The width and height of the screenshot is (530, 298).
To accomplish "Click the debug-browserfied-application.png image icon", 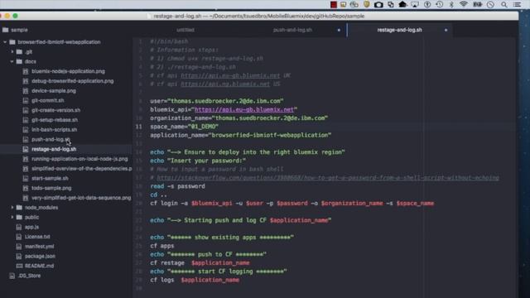I will click(x=26, y=81).
